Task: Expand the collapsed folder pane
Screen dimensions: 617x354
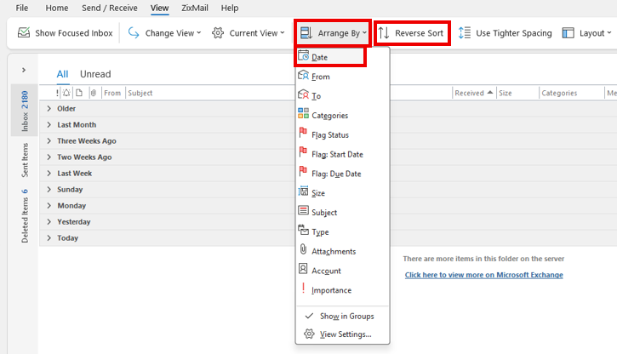Action: coord(24,70)
